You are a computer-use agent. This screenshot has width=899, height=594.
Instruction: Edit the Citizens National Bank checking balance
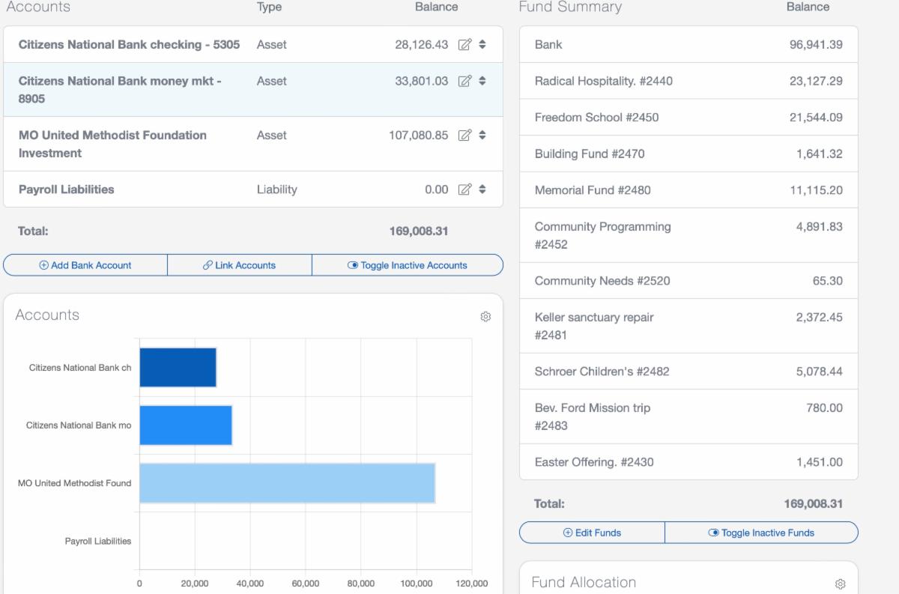pos(464,45)
